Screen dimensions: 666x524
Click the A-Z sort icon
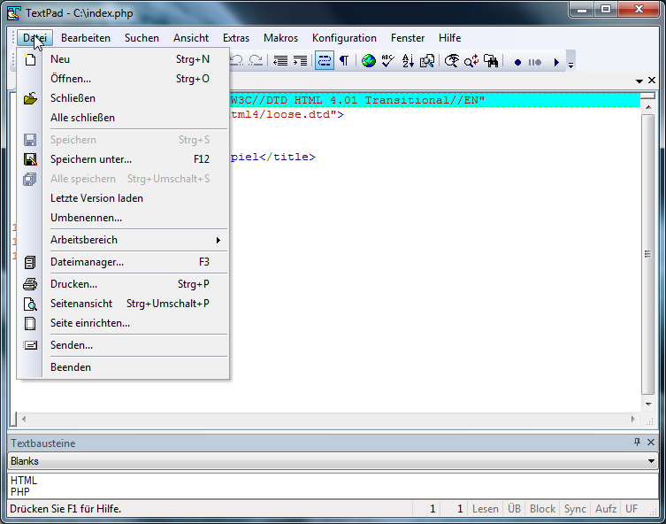point(408,61)
